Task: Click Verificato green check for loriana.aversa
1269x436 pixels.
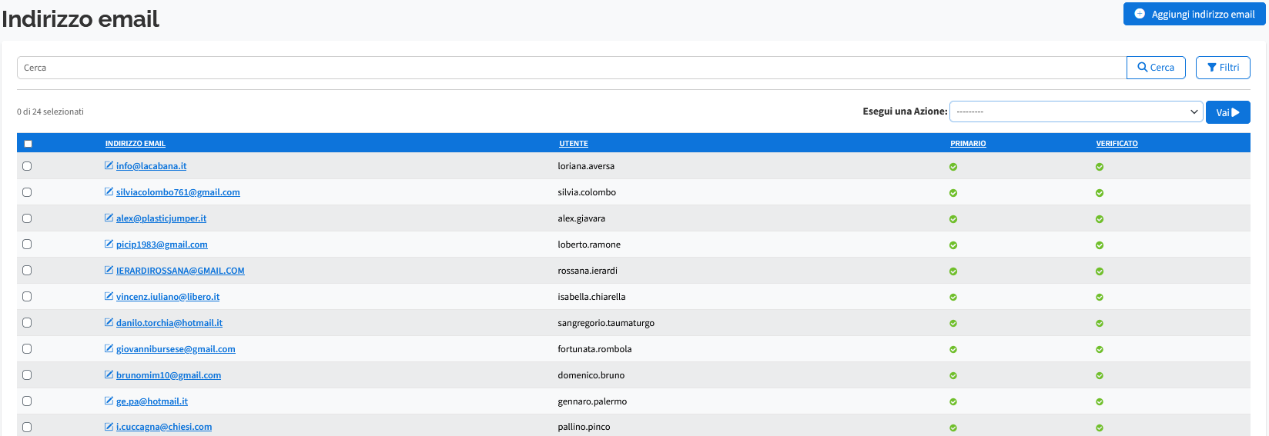Action: tap(1100, 167)
